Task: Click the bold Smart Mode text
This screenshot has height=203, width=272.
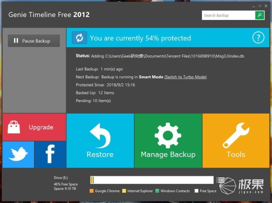Action: click(151, 77)
